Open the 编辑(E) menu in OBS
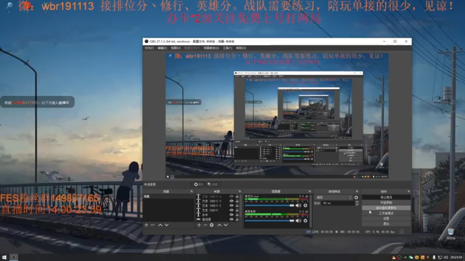The width and height of the screenshot is (465, 261). tap(162, 48)
